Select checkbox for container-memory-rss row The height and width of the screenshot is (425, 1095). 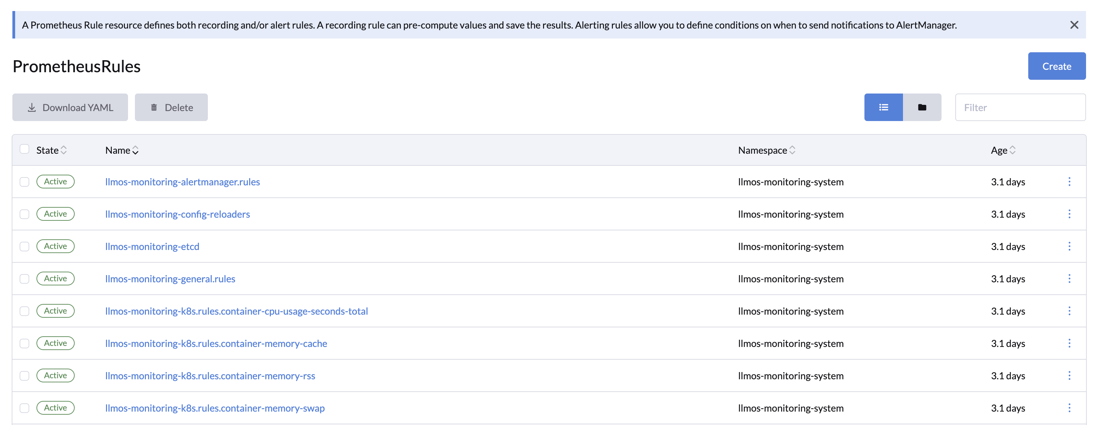click(x=25, y=376)
